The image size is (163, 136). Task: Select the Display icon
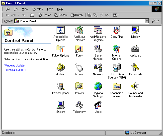point(135,30)
